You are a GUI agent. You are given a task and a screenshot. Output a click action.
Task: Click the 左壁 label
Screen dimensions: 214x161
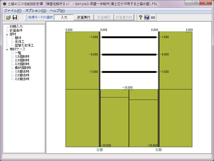pyautogui.click(x=100, y=150)
